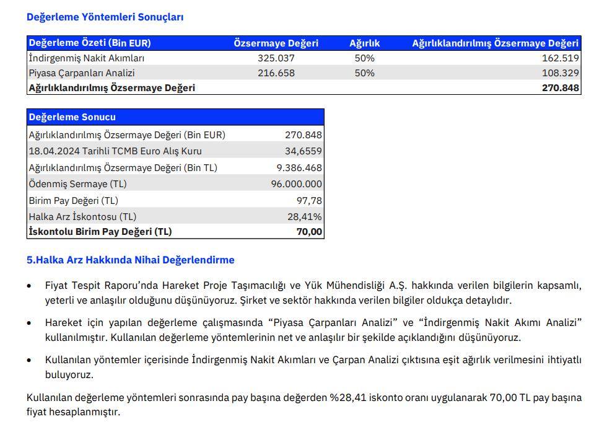594x445 pixels.
Task: Select bold total label 'Ağırlıklandırılmış Özsermaye Değeri'
Action: click(111, 87)
